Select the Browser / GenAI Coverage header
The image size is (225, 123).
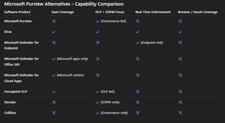tap(198, 12)
